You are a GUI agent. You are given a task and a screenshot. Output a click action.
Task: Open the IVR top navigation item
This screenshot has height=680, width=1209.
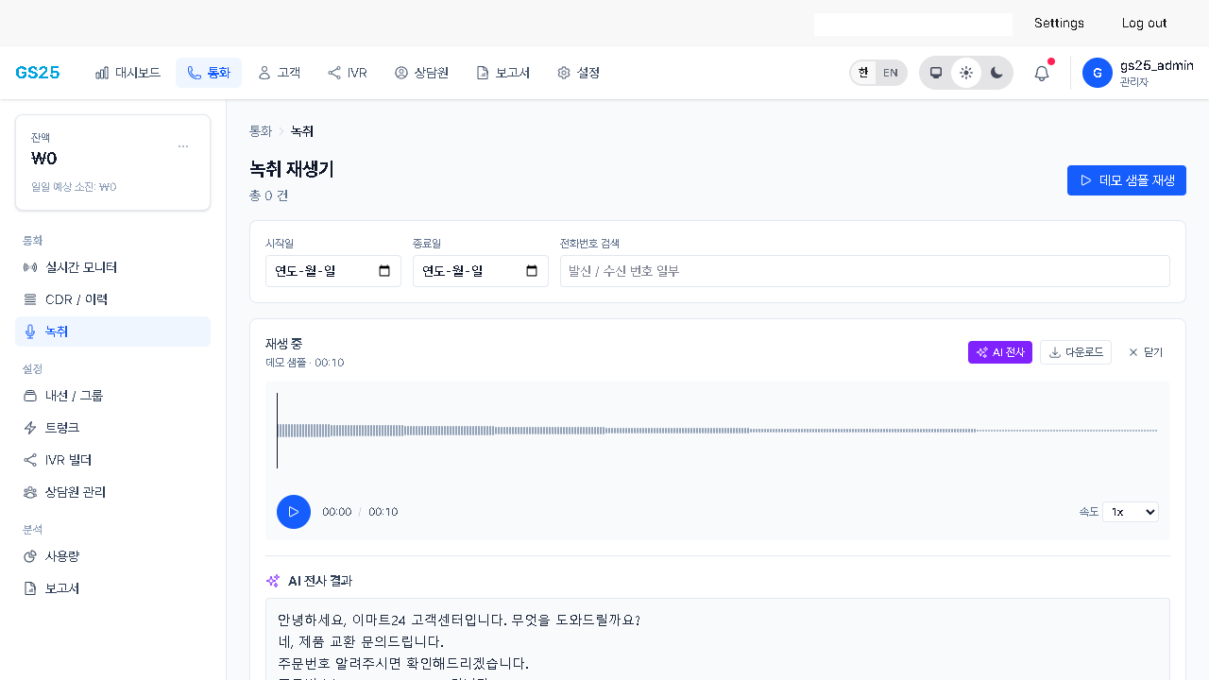coord(347,73)
